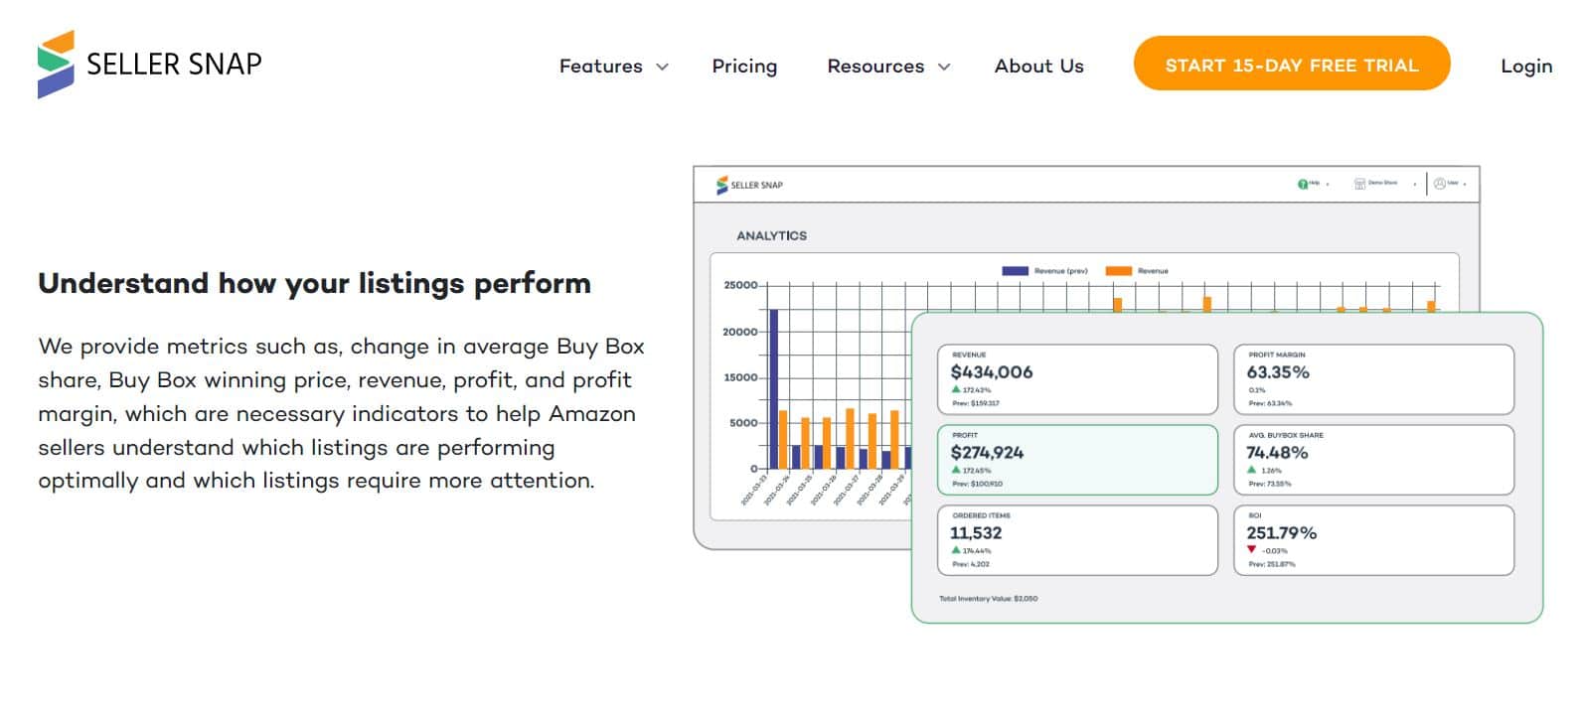This screenshot has height=717, width=1583.
Task: Click the green up arrow under Profit
Action: (956, 470)
